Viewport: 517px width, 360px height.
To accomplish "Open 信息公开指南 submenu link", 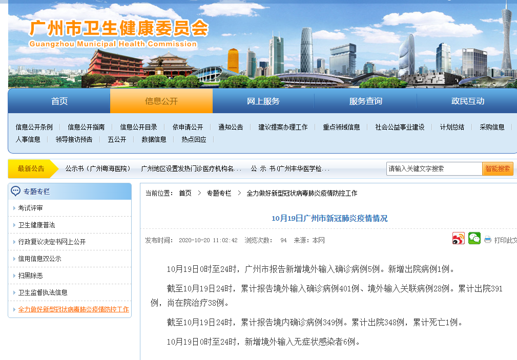I will point(86,127).
